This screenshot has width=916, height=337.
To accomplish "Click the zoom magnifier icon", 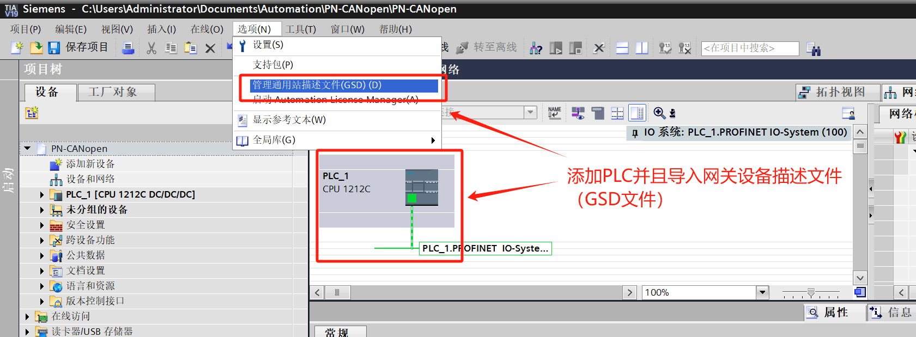I will click(x=659, y=113).
